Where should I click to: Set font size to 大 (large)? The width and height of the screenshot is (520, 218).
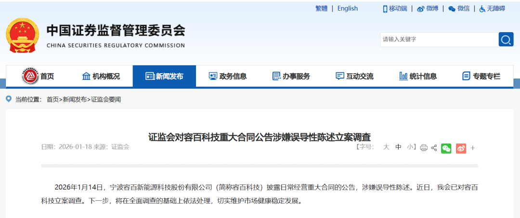386,147
